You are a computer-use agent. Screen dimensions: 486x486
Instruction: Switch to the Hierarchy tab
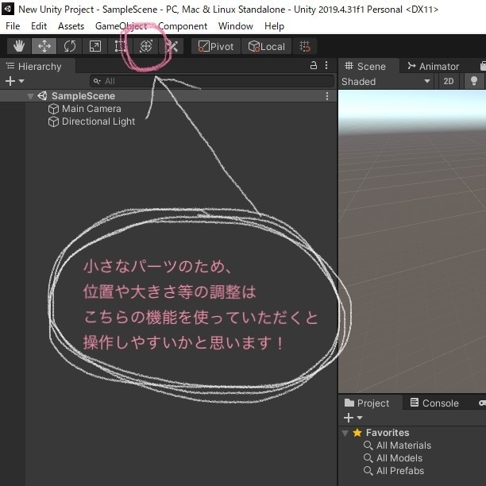(x=37, y=67)
